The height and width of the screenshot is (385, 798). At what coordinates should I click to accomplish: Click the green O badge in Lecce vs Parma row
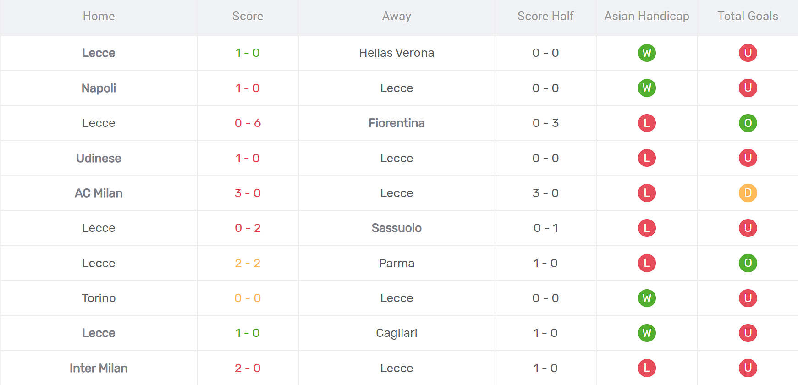pos(748,263)
